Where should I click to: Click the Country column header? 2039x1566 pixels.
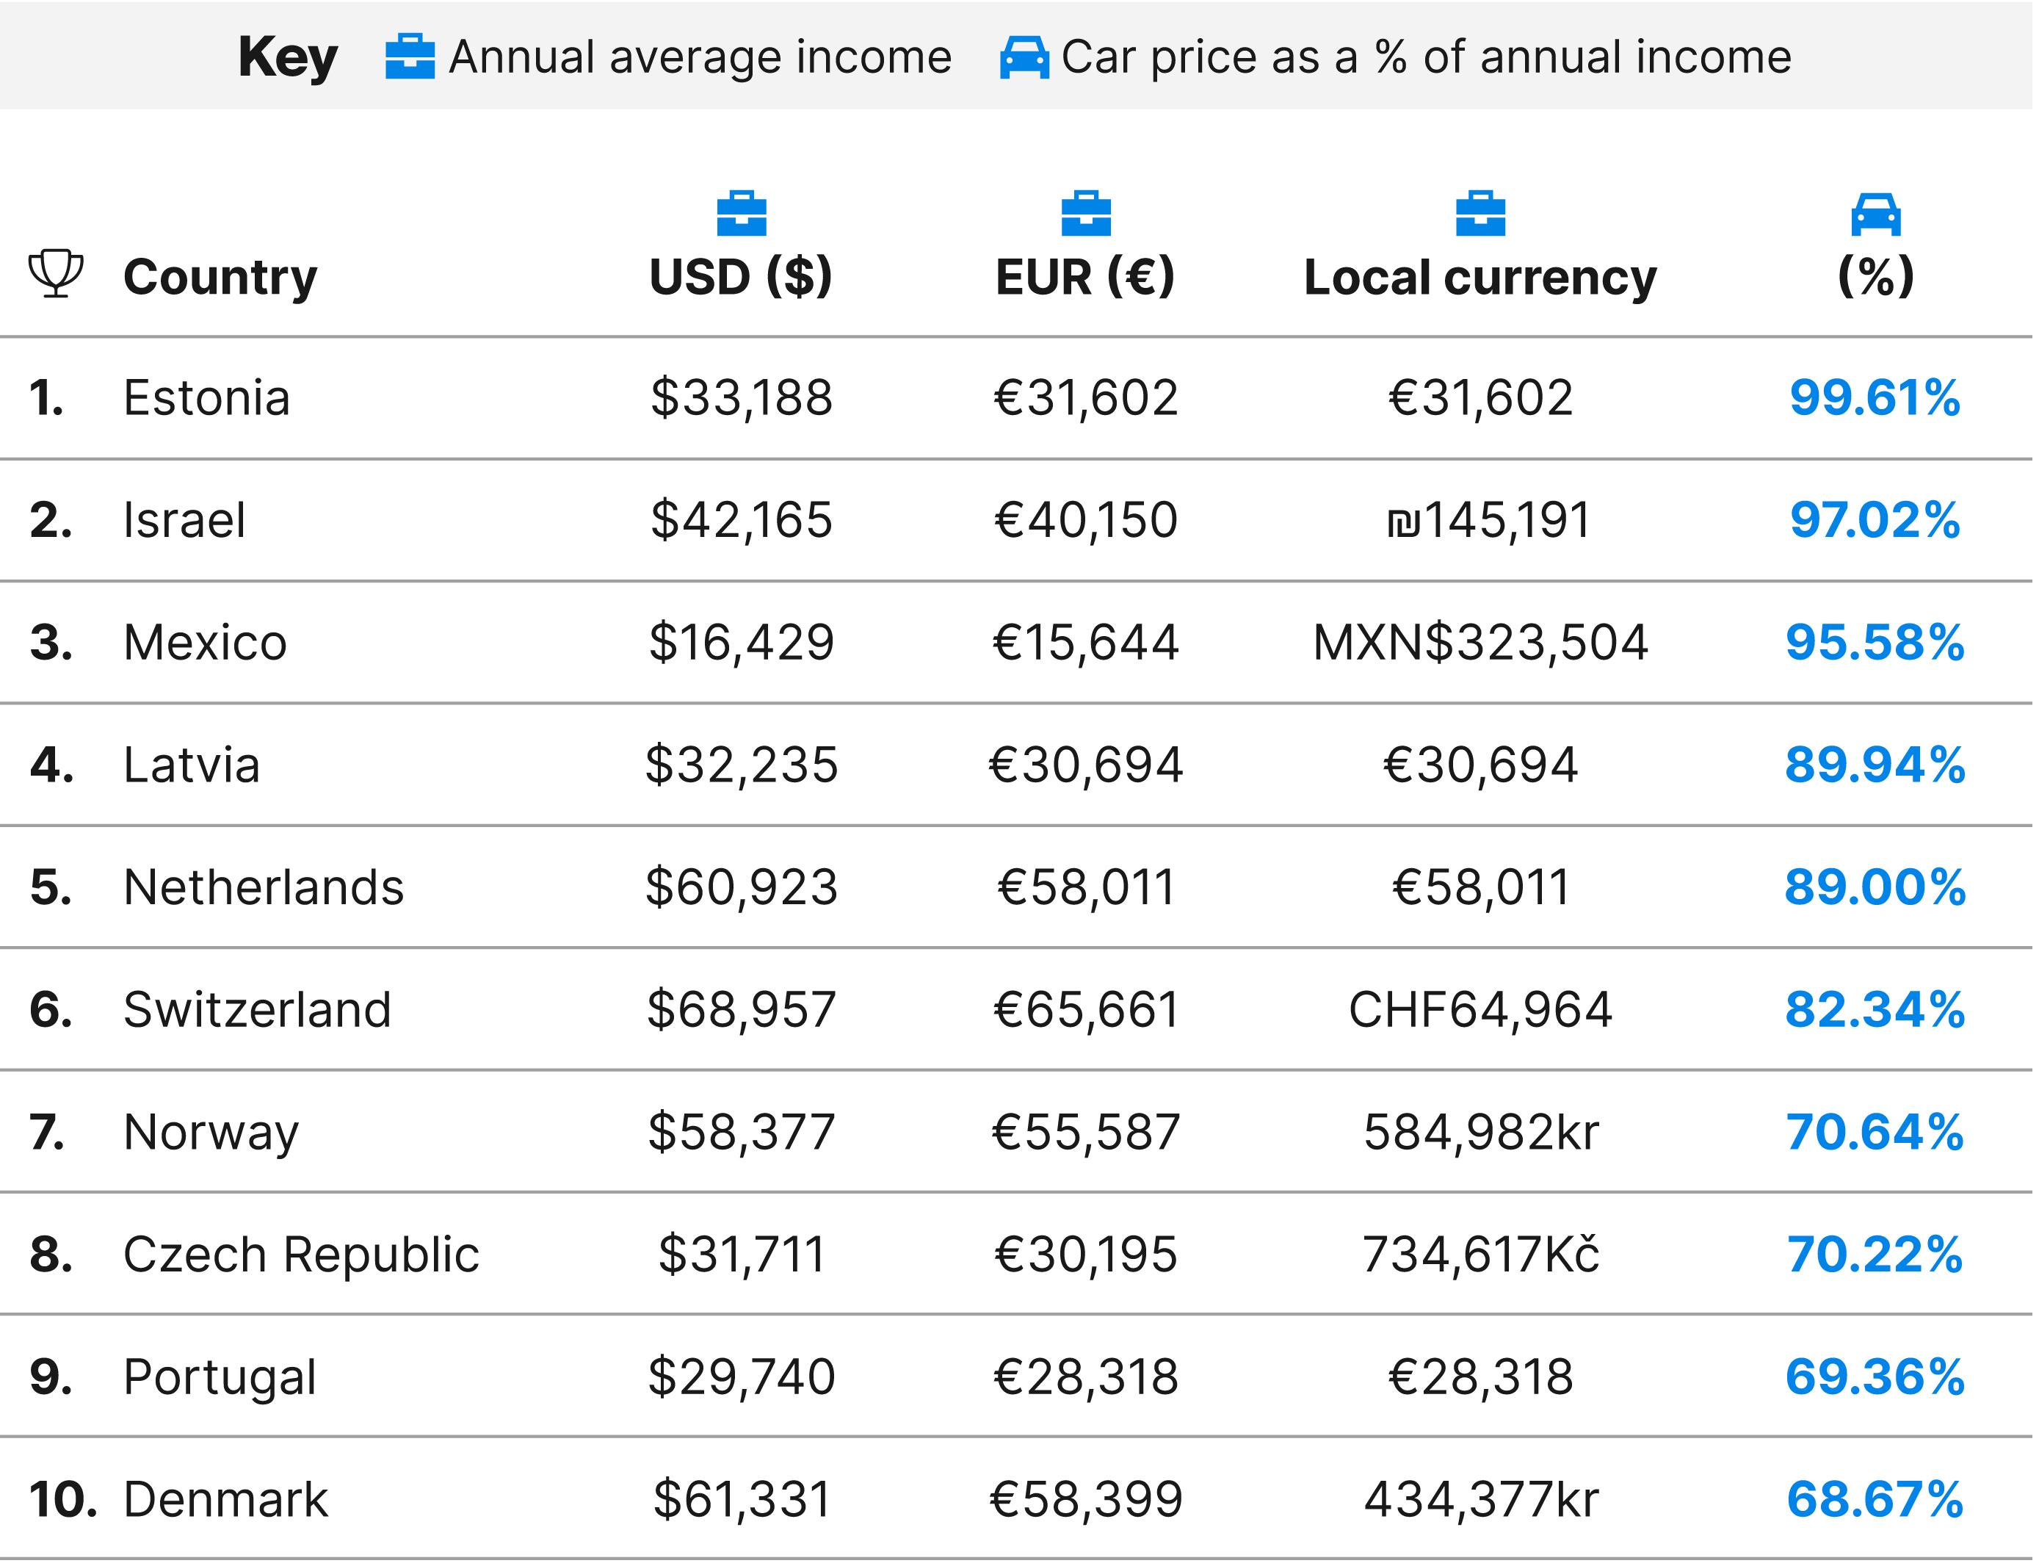click(220, 277)
